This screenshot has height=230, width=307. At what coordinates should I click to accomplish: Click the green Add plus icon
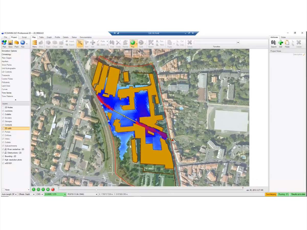tap(280, 43)
